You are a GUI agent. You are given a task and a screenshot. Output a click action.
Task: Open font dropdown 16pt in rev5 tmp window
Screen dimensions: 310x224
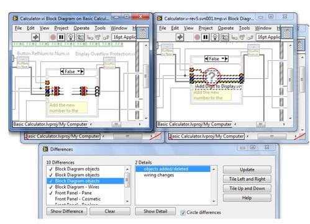click(268, 37)
